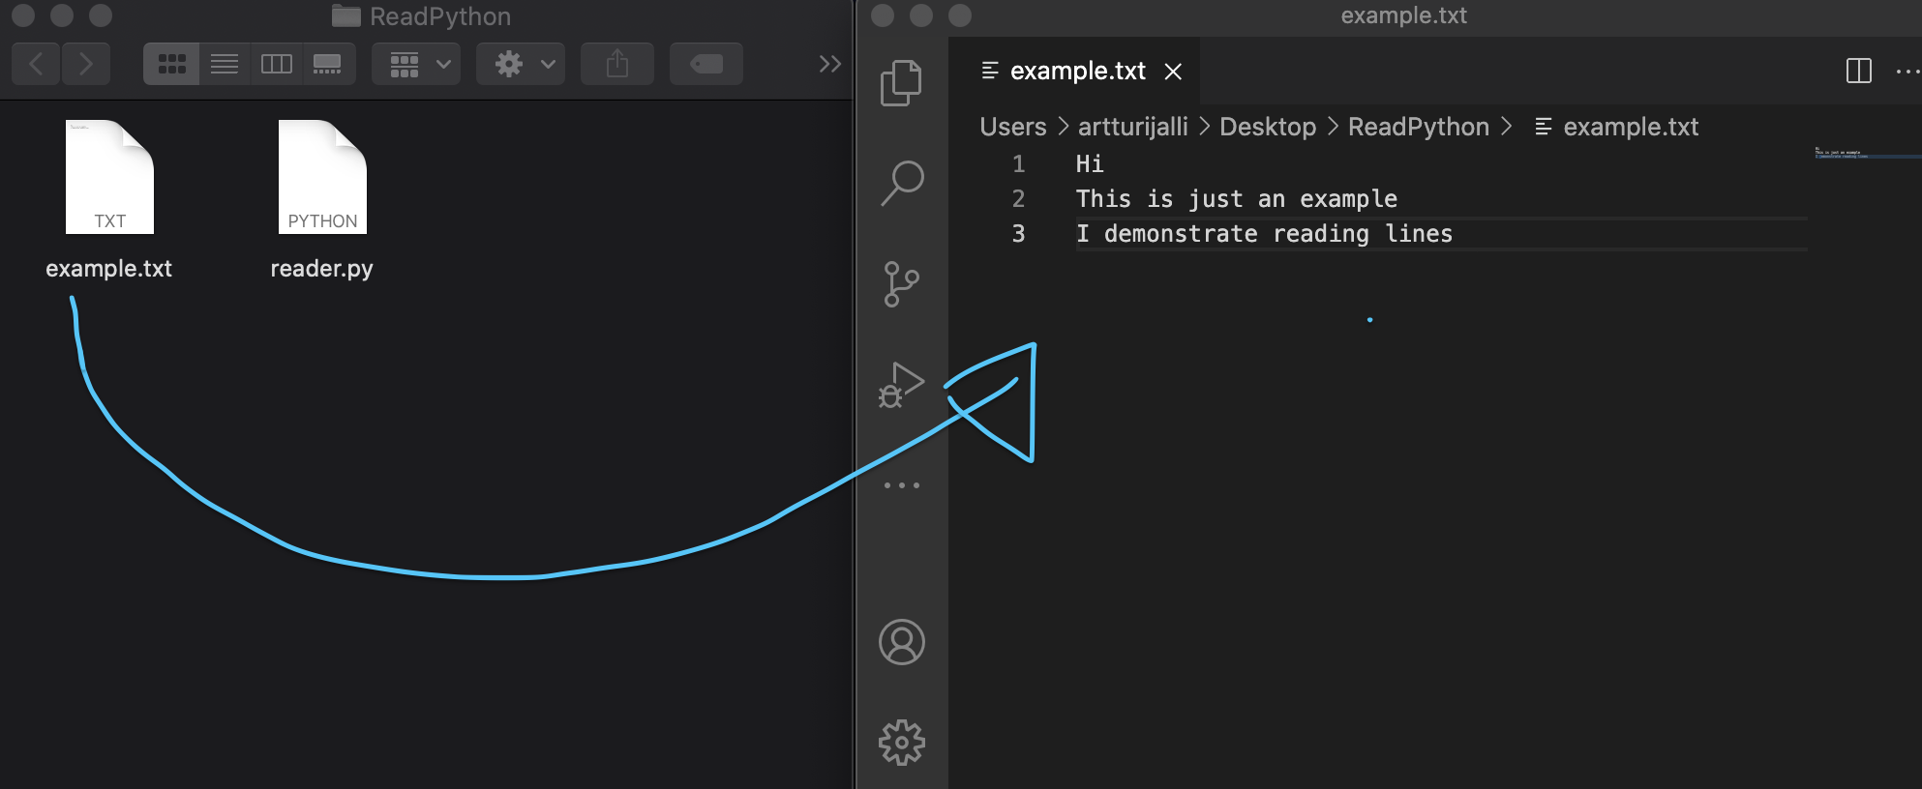Expand hidden Finder toolbar items chevron
The height and width of the screenshot is (789, 1922).
tap(829, 64)
